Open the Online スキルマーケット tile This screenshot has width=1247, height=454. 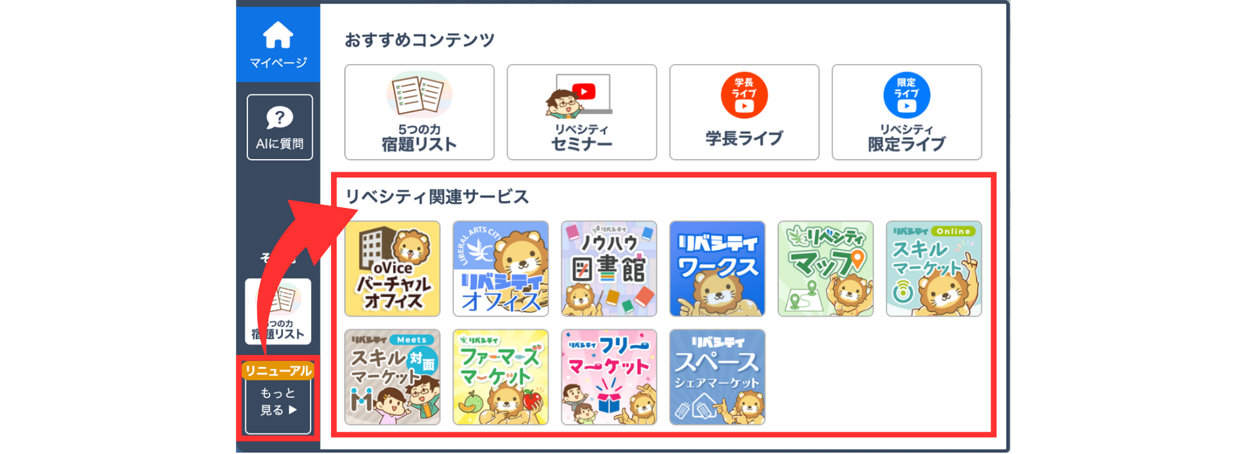(x=934, y=269)
